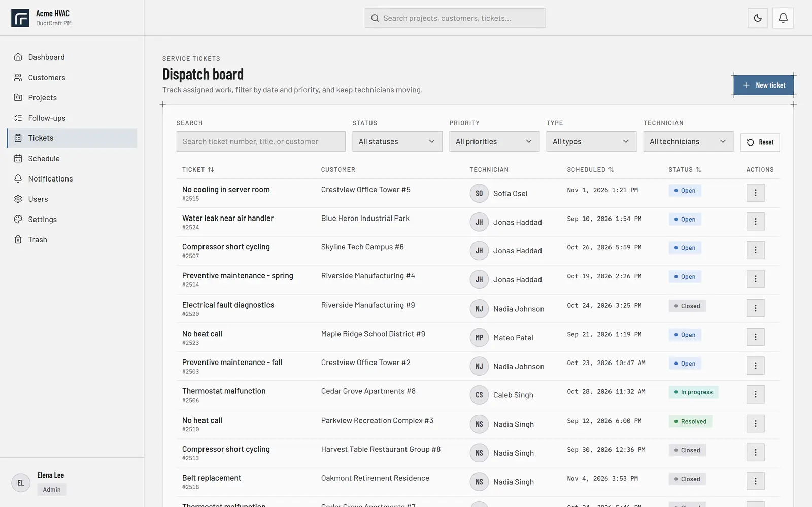Click the Trash bin icon
812x507 pixels.
[18, 239]
